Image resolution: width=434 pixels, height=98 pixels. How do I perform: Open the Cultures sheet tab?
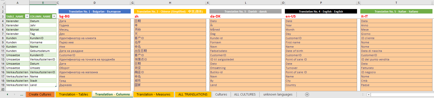coord(221,94)
